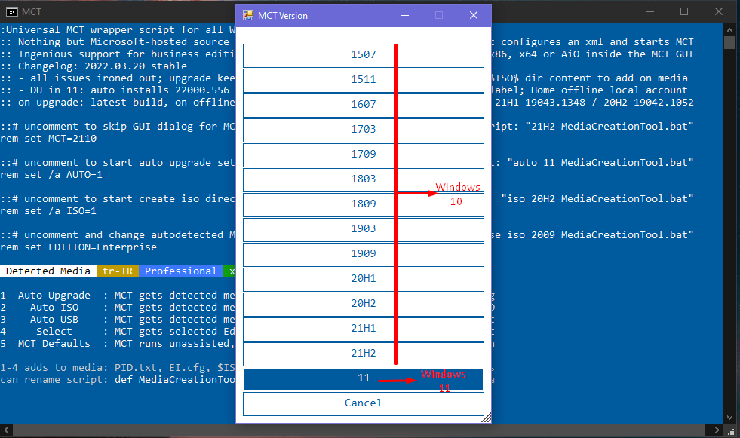The image size is (740, 438).
Task: Click the MCT console window icon
Action: point(12,12)
